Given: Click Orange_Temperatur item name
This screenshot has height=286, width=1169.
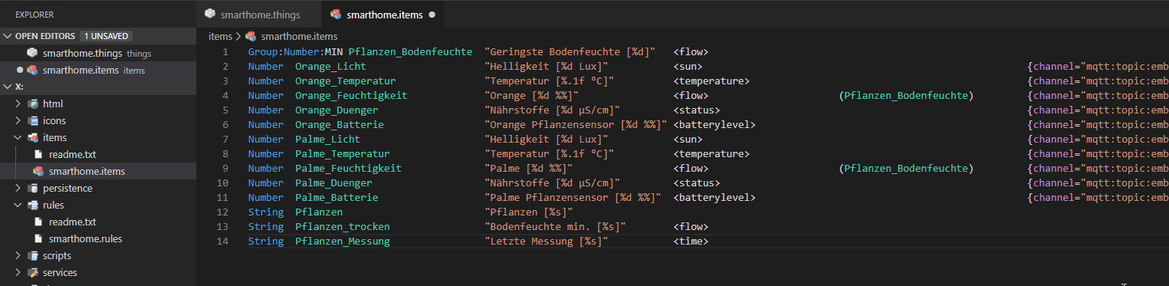Looking at the screenshot, I should (x=345, y=81).
